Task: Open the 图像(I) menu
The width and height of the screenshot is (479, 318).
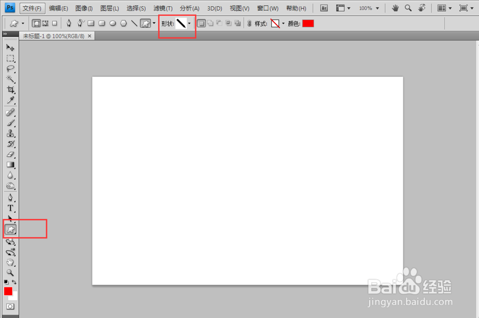Action: (84, 8)
